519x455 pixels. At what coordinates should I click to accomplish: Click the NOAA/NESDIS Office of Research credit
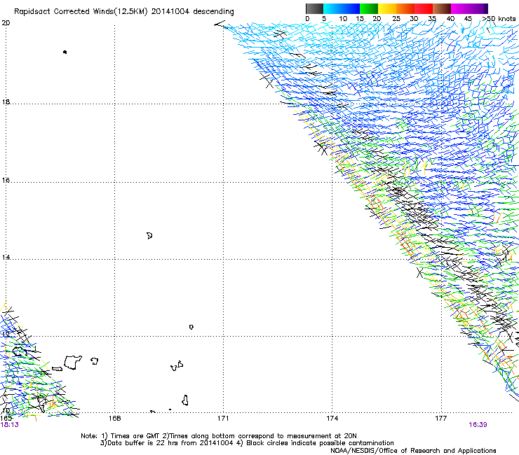413,451
